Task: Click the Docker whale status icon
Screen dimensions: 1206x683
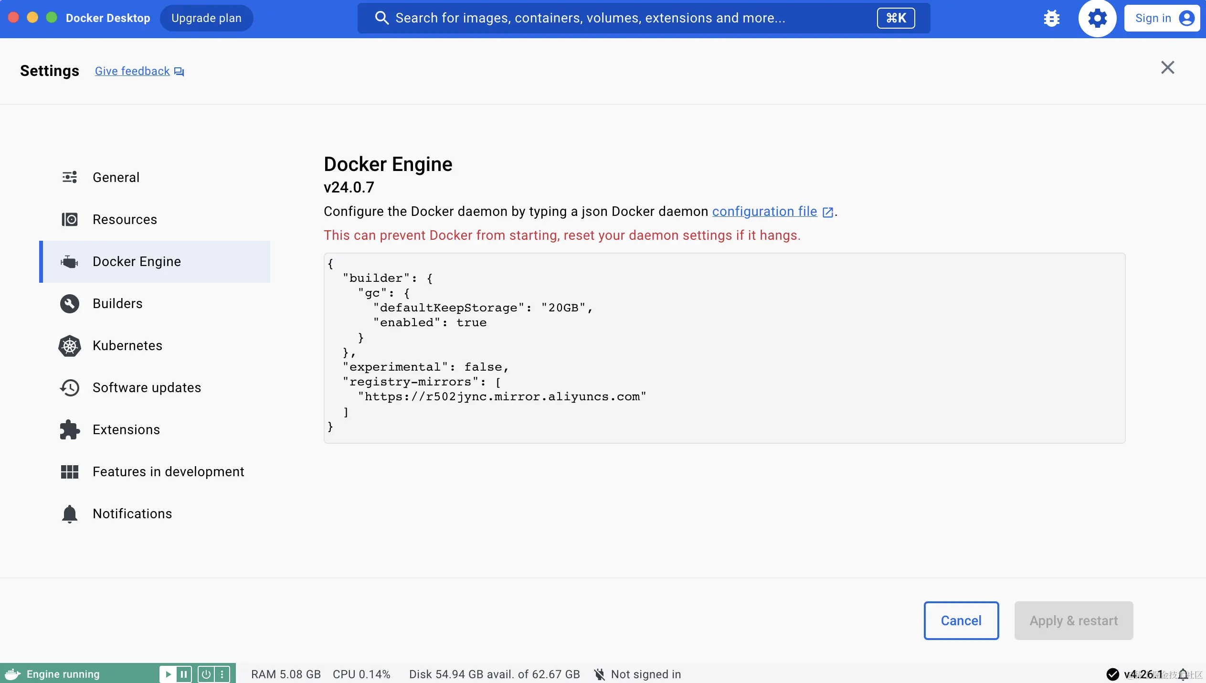Action: click(13, 674)
